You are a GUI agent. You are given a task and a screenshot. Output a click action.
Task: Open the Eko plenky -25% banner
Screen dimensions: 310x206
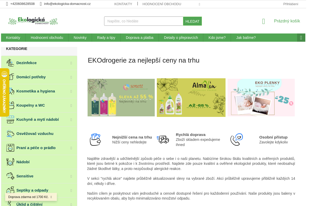[x=261, y=98]
